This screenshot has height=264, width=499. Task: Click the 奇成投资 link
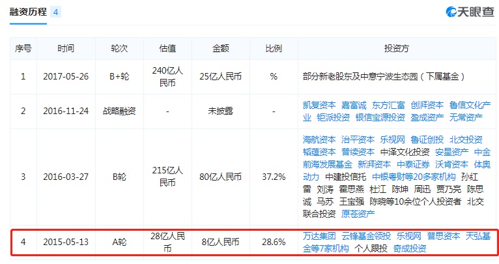click(x=410, y=248)
